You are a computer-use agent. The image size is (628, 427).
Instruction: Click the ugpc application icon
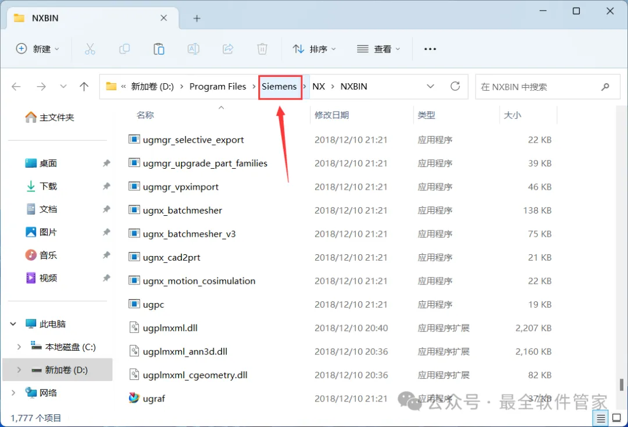point(134,304)
